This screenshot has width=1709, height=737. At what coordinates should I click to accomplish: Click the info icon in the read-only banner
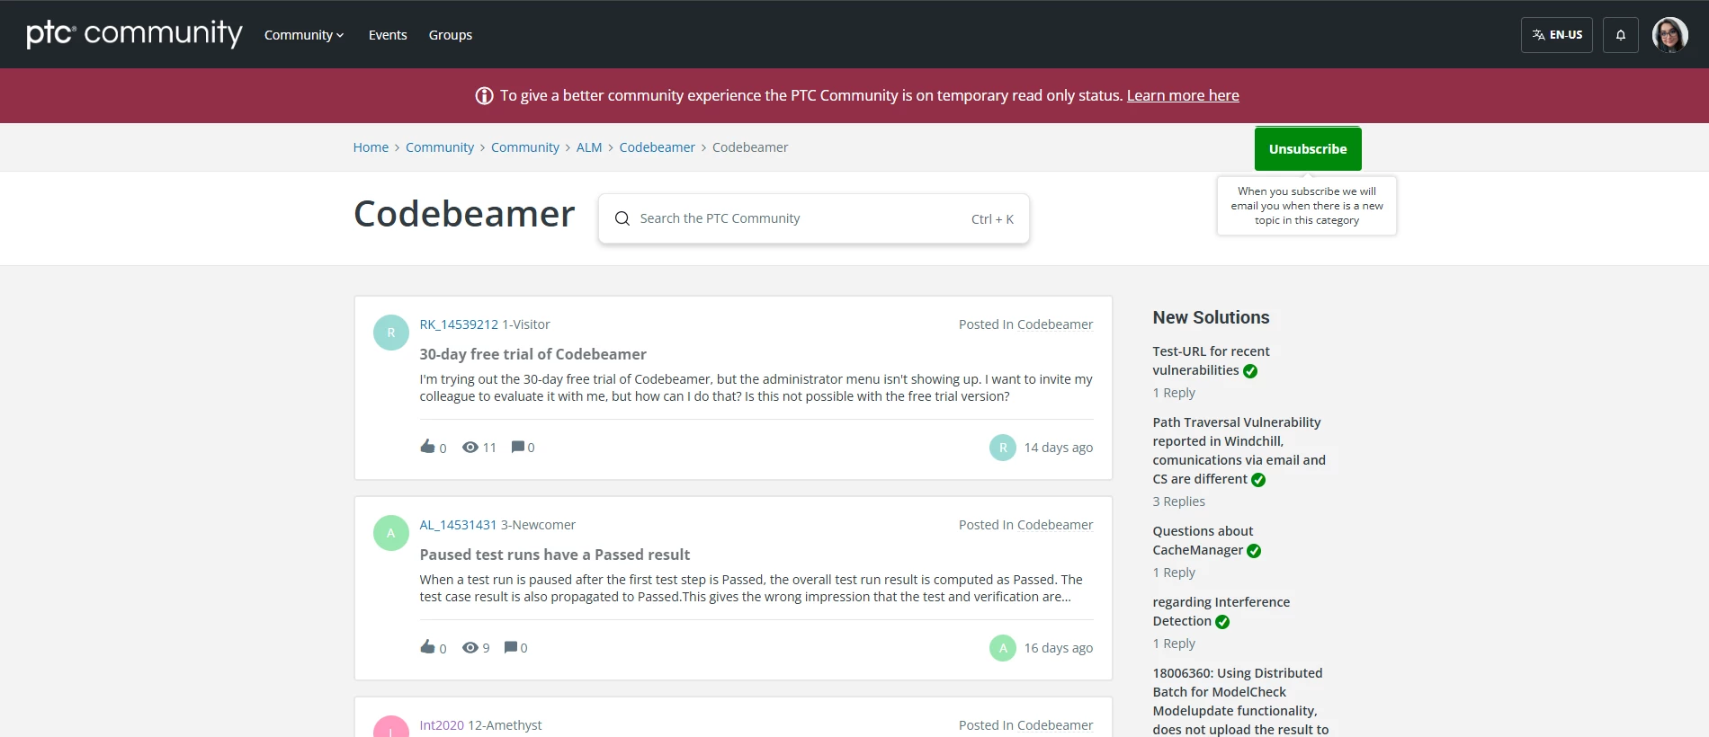484,95
